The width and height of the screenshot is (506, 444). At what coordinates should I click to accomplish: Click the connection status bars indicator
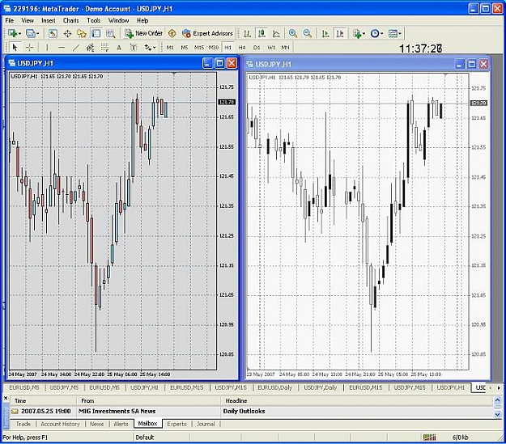(x=429, y=438)
